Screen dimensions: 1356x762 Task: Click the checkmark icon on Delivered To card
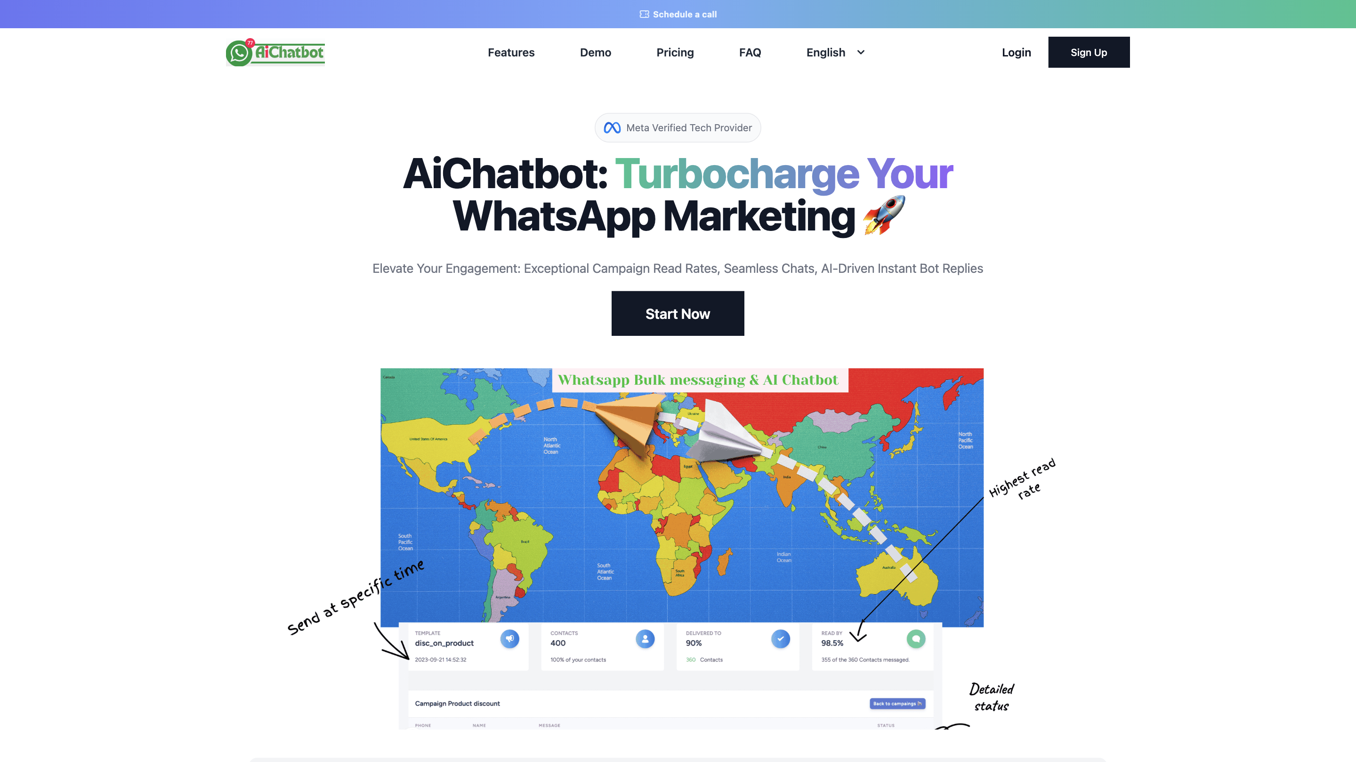click(x=781, y=639)
